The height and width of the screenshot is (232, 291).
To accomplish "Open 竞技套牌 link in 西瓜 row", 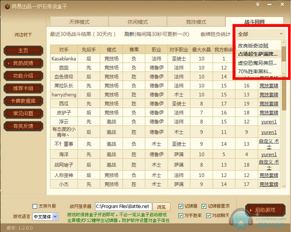I will [x=269, y=104].
